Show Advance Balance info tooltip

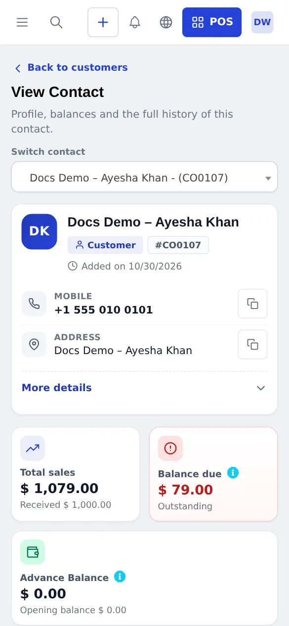(120, 577)
